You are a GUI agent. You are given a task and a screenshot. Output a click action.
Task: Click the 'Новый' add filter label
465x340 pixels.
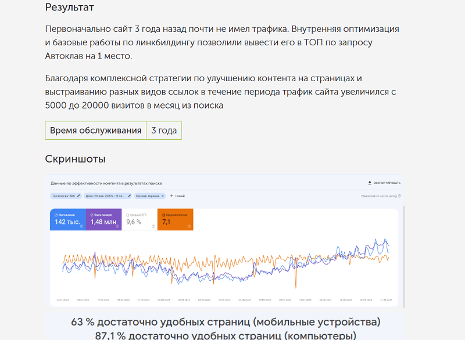(x=180, y=196)
